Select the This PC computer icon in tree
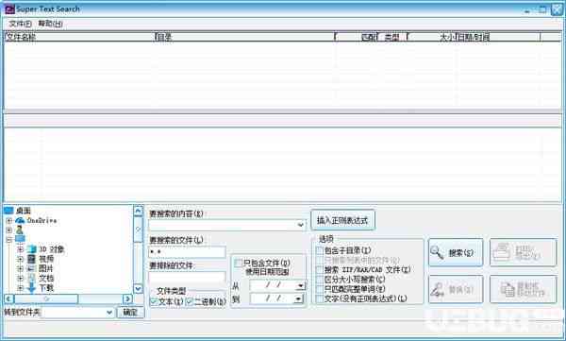Image resolution: width=566 pixels, height=341 pixels. (20, 239)
